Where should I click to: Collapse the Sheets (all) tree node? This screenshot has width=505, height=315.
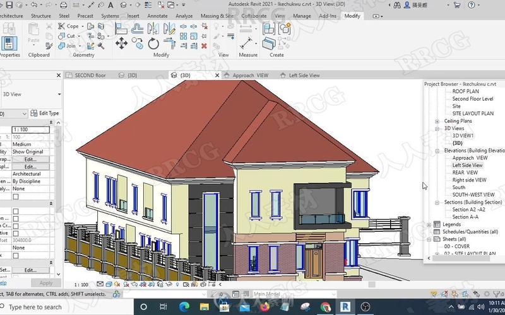pos(429,239)
